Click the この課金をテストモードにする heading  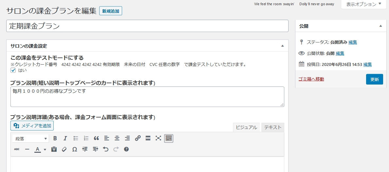click(47, 58)
